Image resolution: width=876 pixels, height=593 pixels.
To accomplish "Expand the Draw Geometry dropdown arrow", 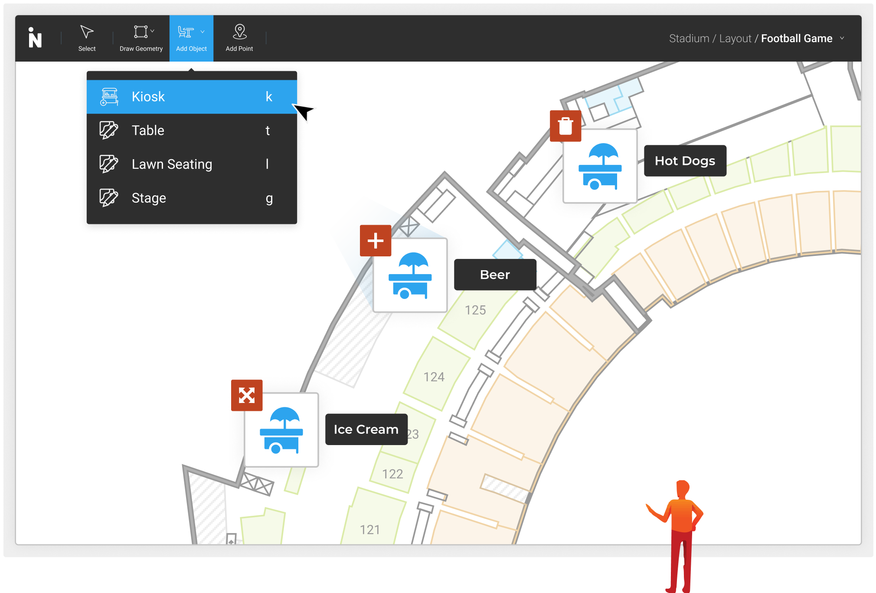I will click(x=153, y=31).
